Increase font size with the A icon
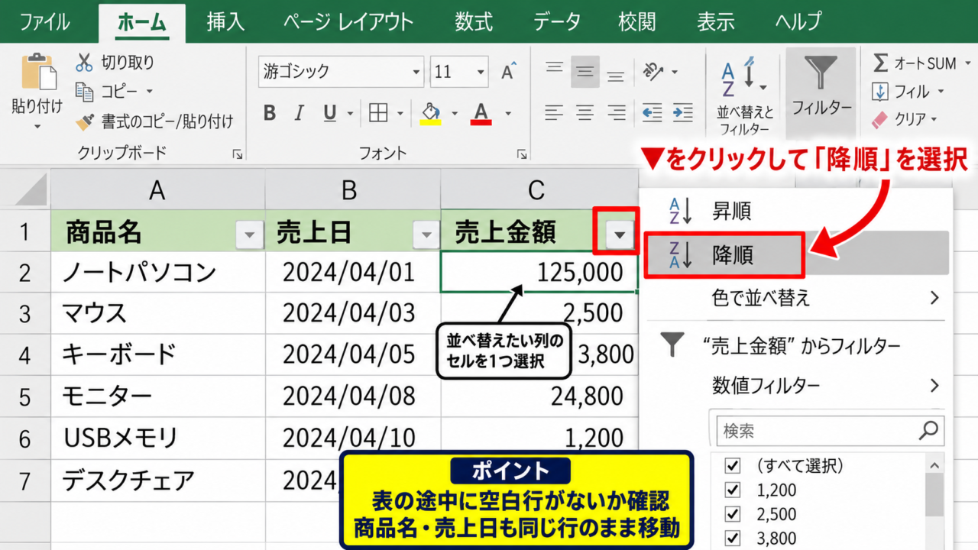978x550 pixels. (x=508, y=72)
